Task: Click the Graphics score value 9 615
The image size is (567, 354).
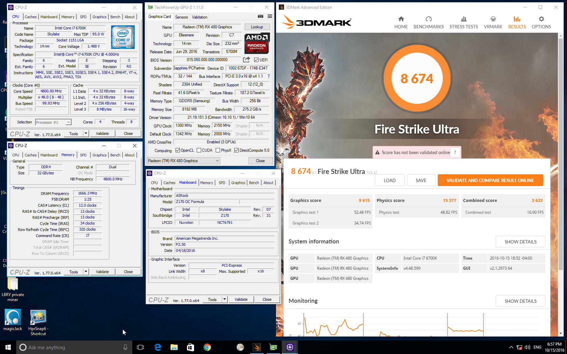Action: (364, 200)
